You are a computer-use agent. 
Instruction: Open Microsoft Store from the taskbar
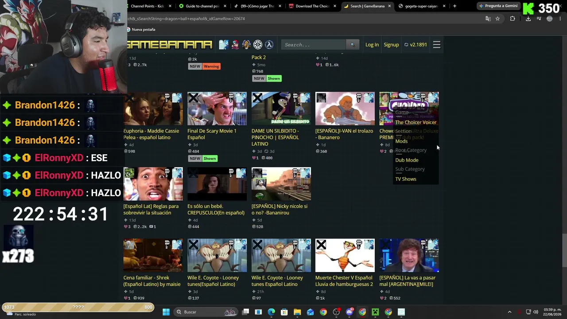pyautogui.click(x=284, y=312)
